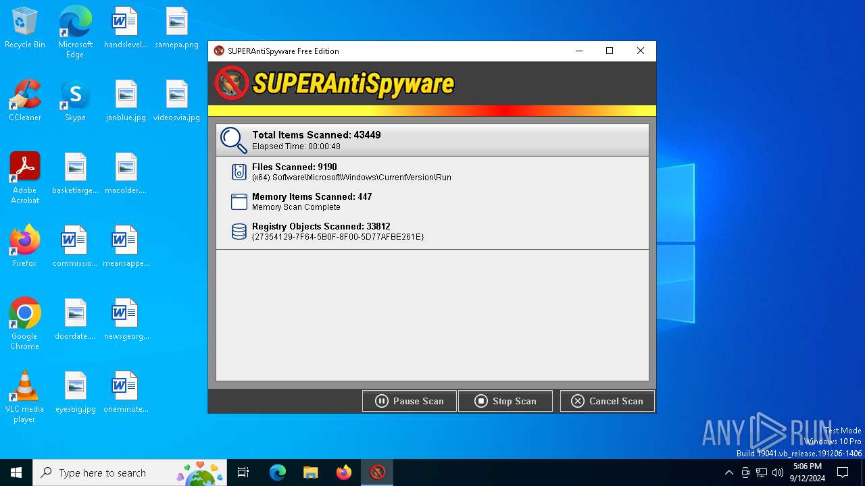Select Registry Objects Scanned: 33812 text

pos(321,226)
